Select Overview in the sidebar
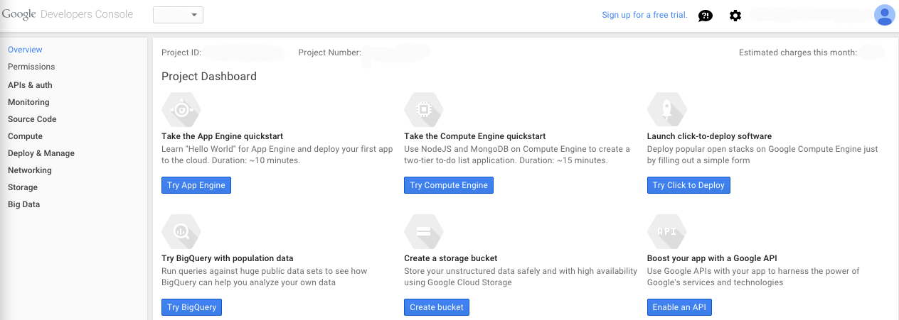 25,50
